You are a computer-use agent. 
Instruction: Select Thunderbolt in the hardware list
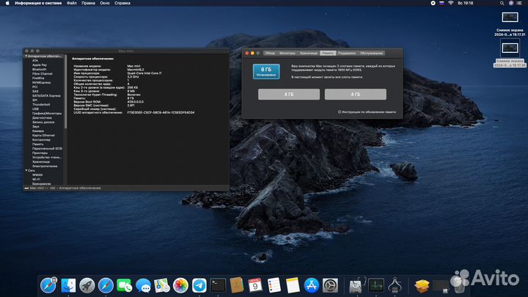point(41,104)
